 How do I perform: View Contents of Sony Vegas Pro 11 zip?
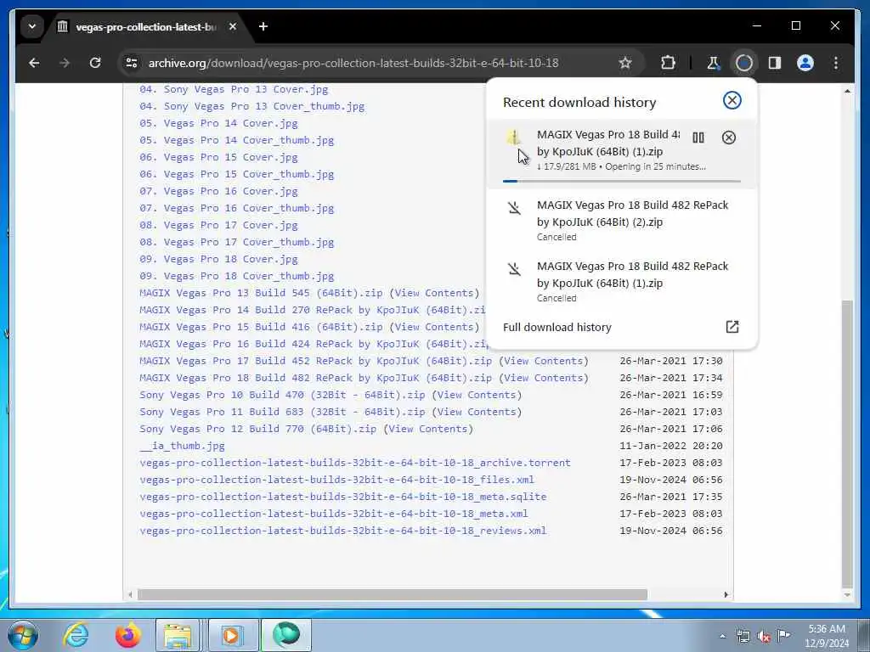point(477,412)
